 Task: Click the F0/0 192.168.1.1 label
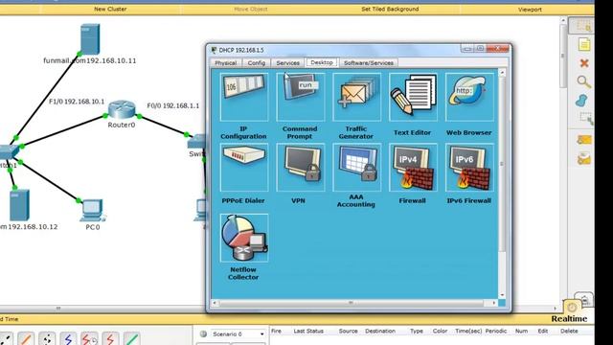pos(173,105)
